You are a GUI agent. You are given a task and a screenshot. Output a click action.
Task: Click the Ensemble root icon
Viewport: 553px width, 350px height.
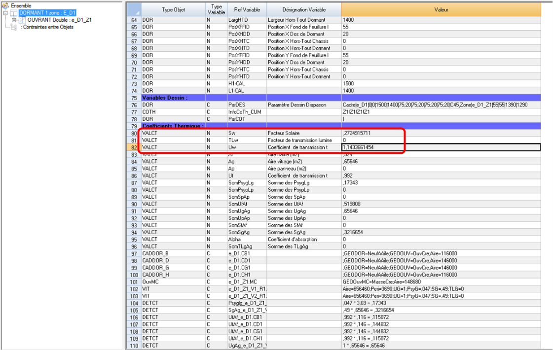point(6,5)
